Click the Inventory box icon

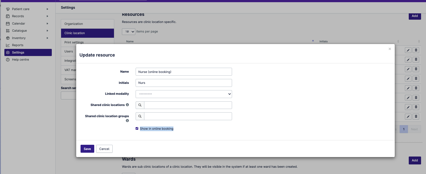click(8, 38)
